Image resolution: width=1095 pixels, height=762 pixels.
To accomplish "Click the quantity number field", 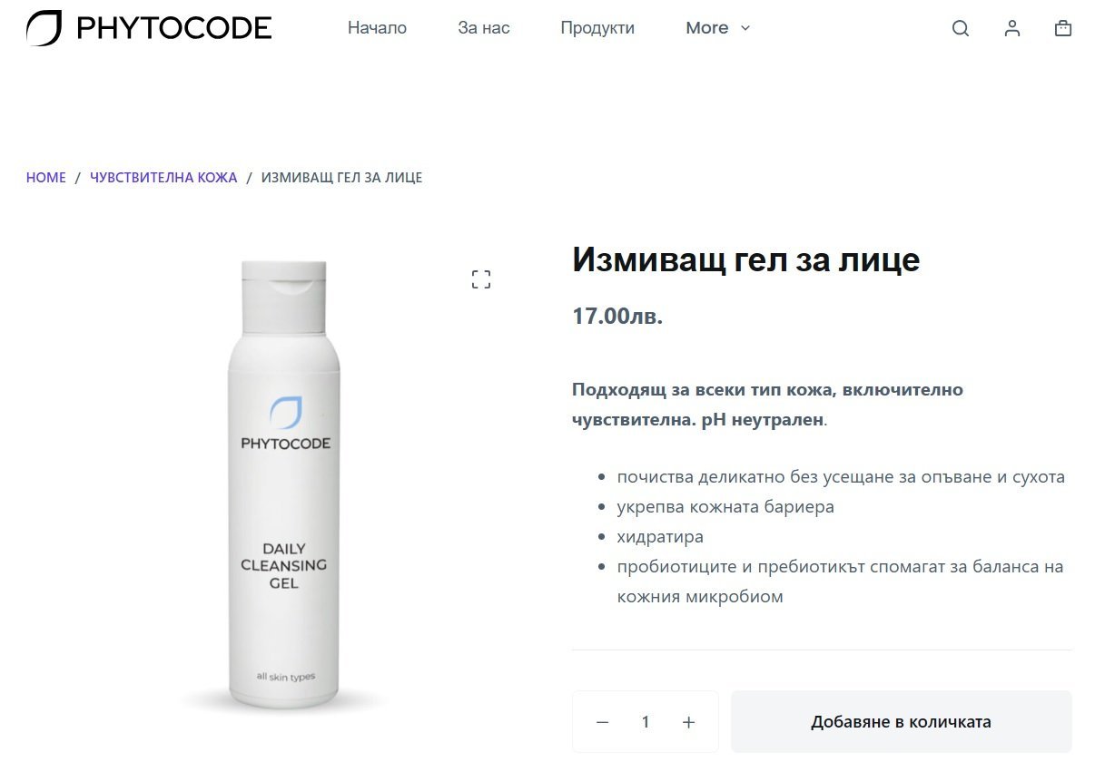I will [646, 722].
